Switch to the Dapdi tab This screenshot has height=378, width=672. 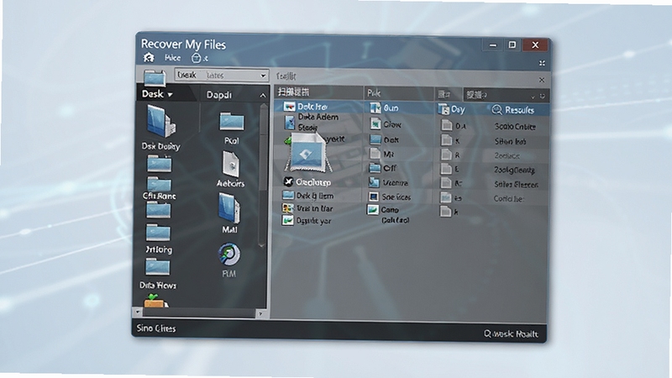click(x=235, y=95)
